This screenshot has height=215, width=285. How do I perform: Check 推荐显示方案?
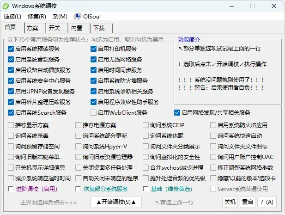[11, 125]
